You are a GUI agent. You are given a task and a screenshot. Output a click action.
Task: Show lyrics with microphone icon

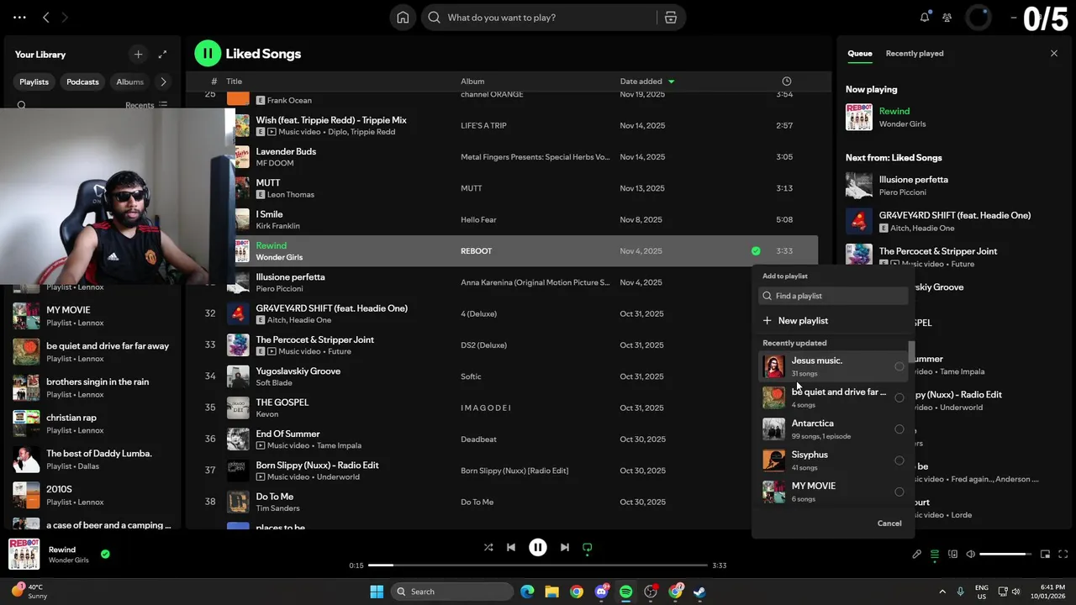pos(917,554)
